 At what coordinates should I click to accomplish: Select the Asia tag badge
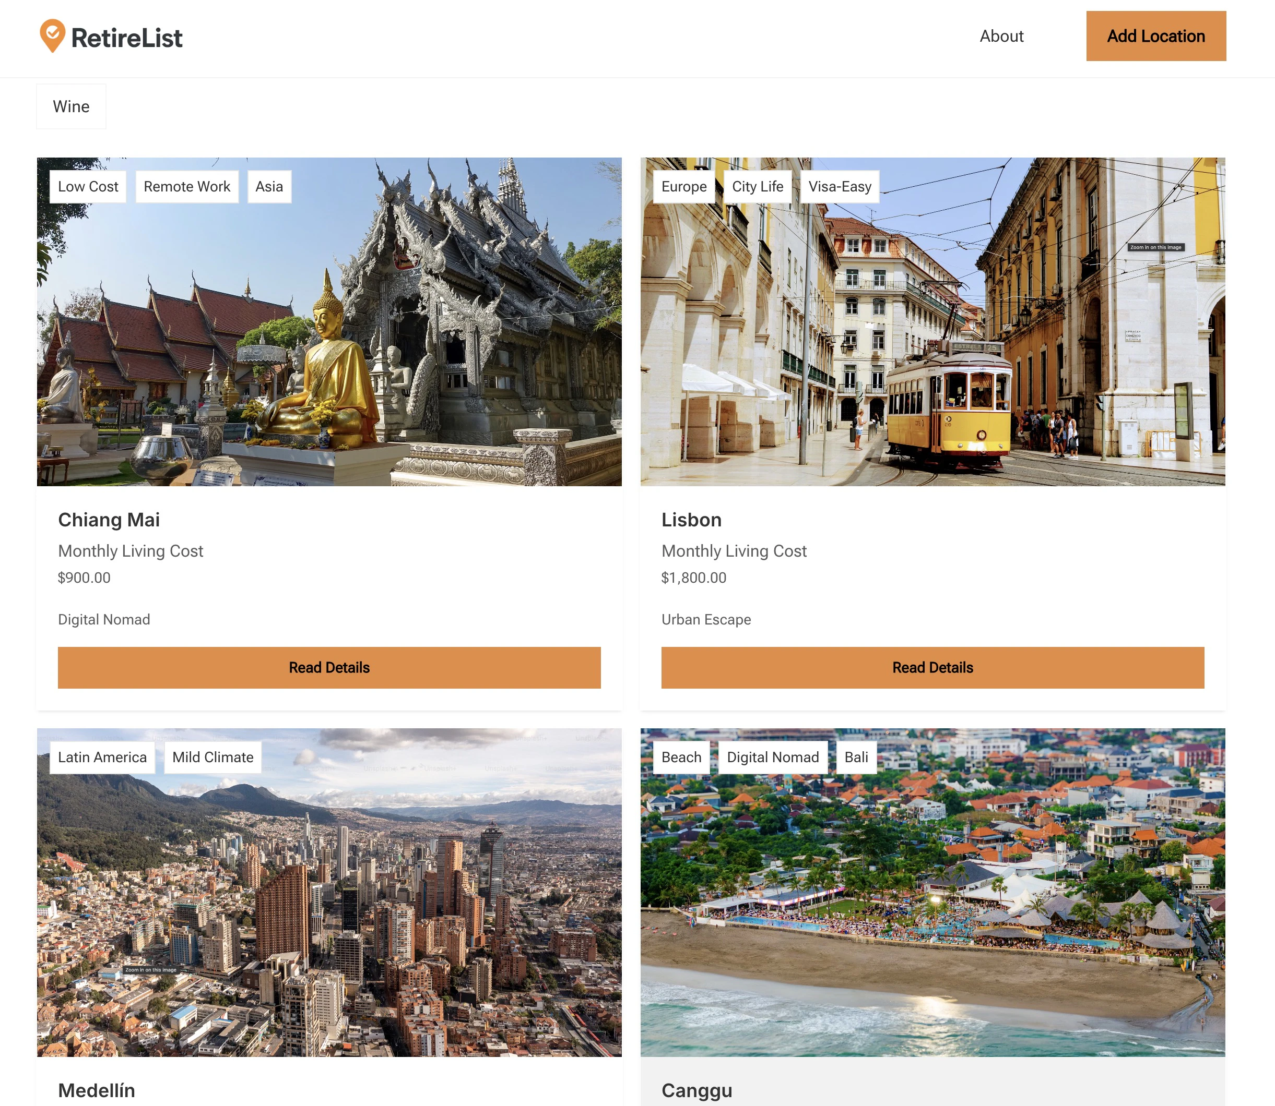[x=269, y=186]
